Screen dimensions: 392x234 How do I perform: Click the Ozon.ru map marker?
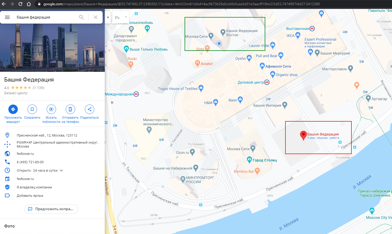point(192,152)
